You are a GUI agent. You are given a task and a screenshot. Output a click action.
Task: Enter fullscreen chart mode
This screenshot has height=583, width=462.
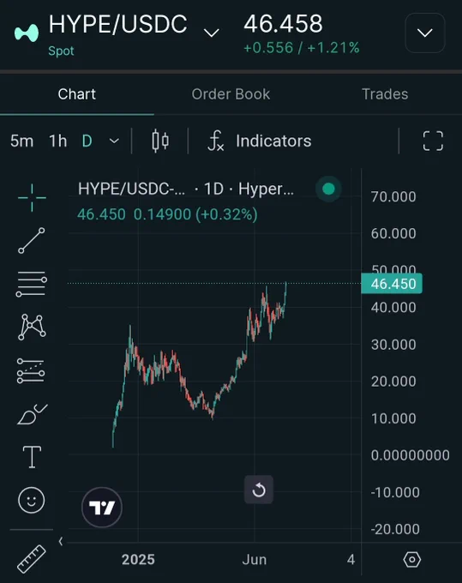pyautogui.click(x=433, y=141)
